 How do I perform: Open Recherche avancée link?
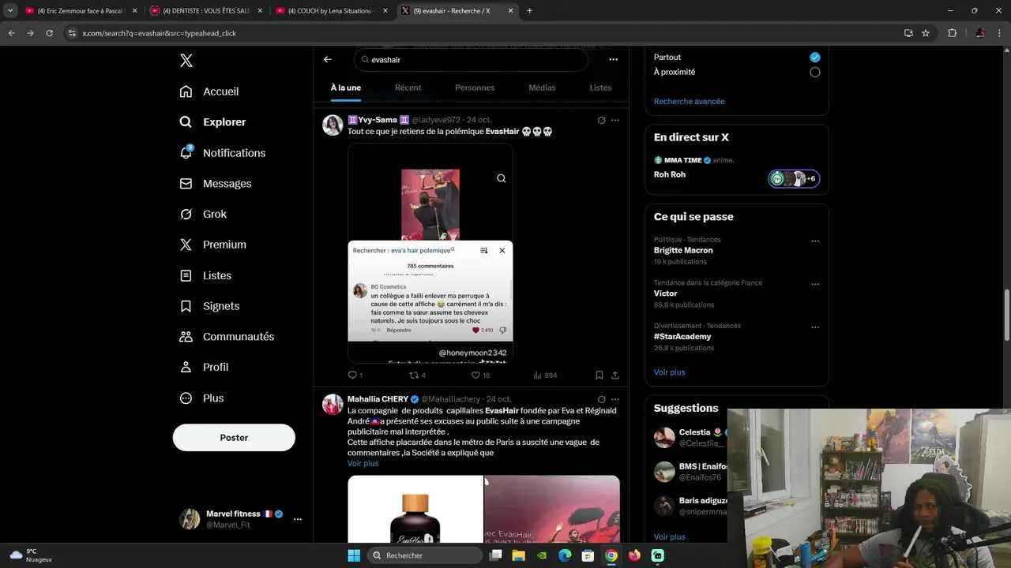pos(689,101)
